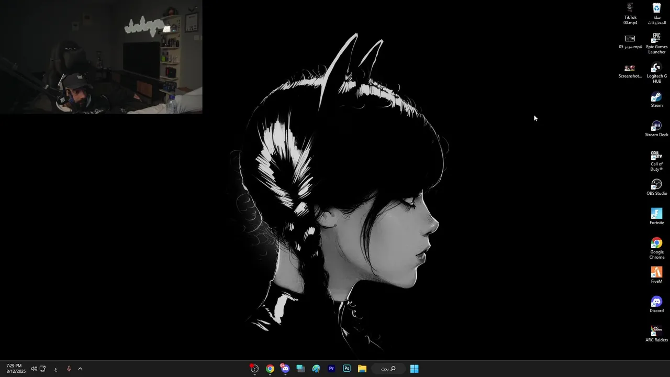The height and width of the screenshot is (377, 670).
Task: Select the Logitech G HUB shortcut
Action: click(656, 73)
